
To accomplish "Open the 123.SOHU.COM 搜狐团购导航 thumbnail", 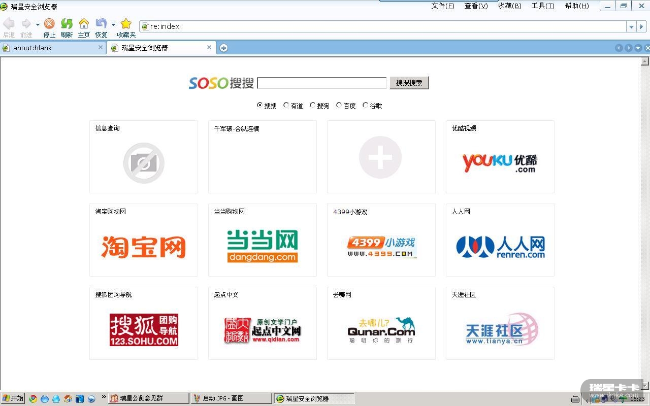I will coord(144,330).
